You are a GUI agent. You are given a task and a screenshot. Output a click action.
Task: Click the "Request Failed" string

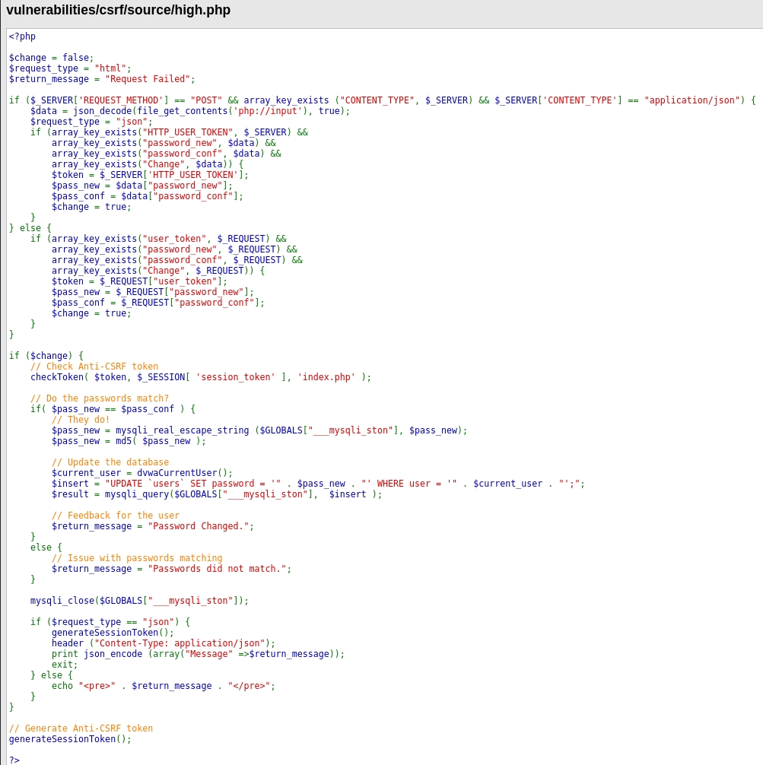[x=148, y=79]
